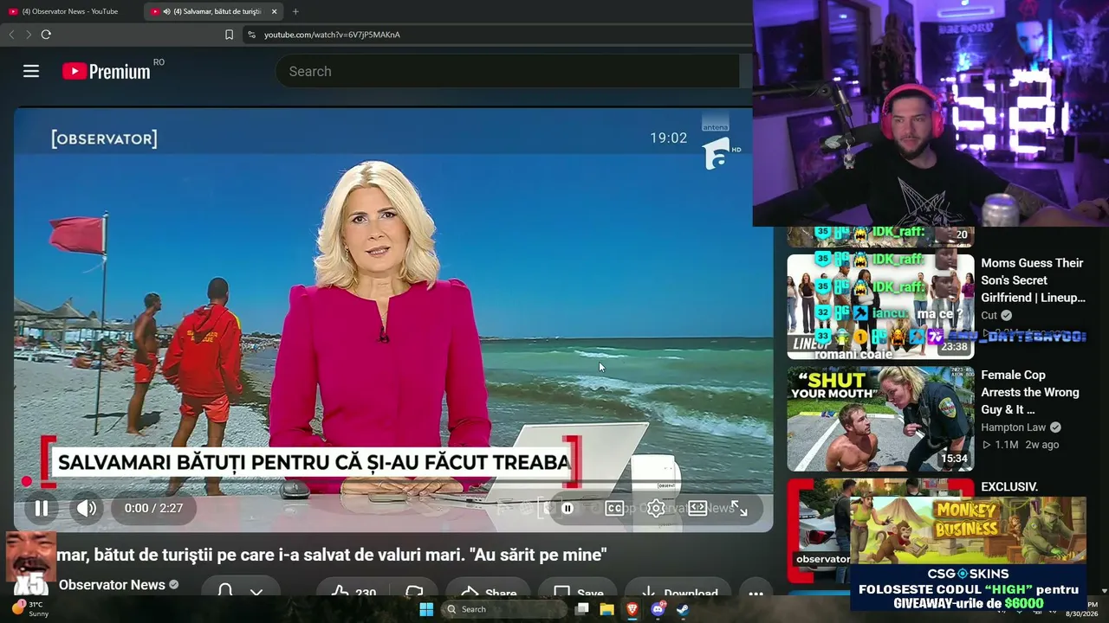The image size is (1109, 623).
Task: Open the video player settings gear
Action: (x=656, y=508)
